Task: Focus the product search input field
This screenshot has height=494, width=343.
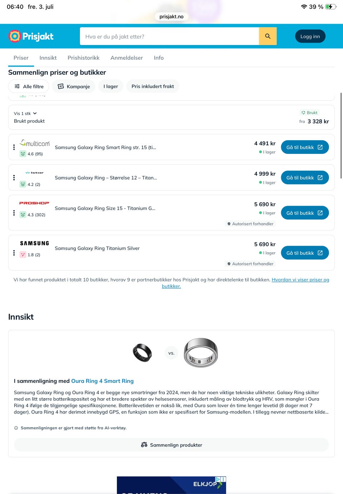Action: pyautogui.click(x=169, y=36)
